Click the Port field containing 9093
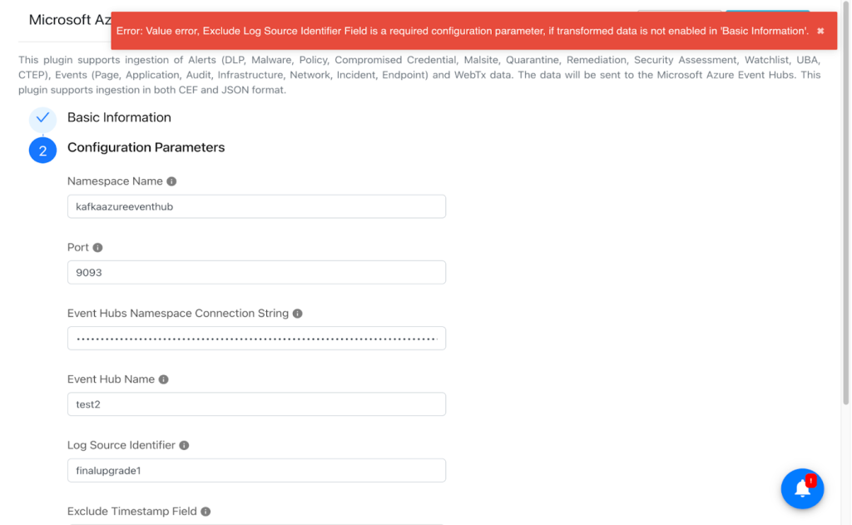Image resolution: width=852 pixels, height=525 pixels. [256, 272]
